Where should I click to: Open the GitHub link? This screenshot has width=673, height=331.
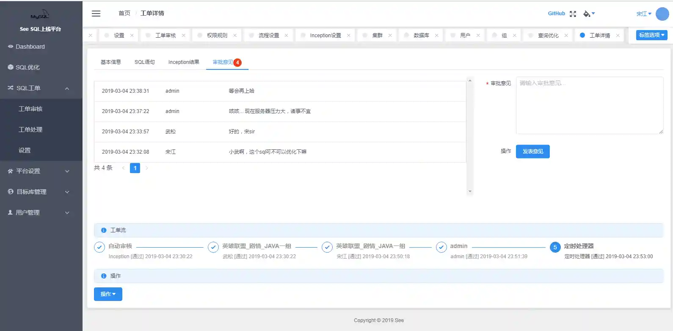(x=556, y=14)
